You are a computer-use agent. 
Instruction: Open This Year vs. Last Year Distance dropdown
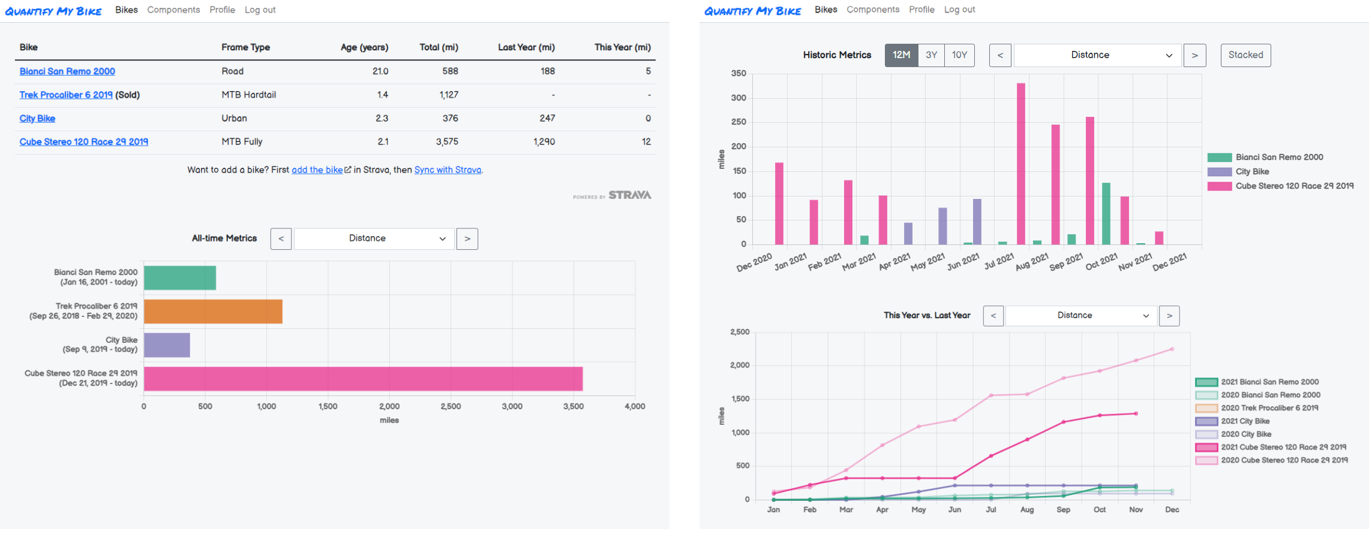(1082, 316)
